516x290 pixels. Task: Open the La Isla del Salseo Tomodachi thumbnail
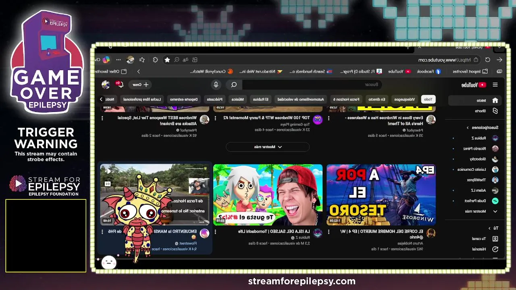(268, 195)
